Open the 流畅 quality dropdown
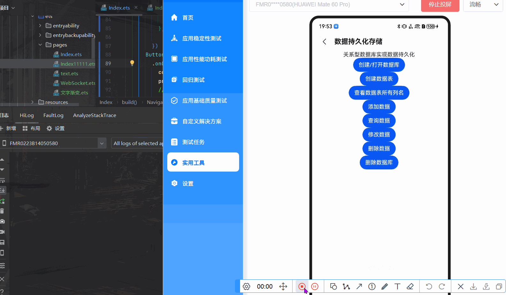The width and height of the screenshot is (506, 295). click(x=483, y=4)
